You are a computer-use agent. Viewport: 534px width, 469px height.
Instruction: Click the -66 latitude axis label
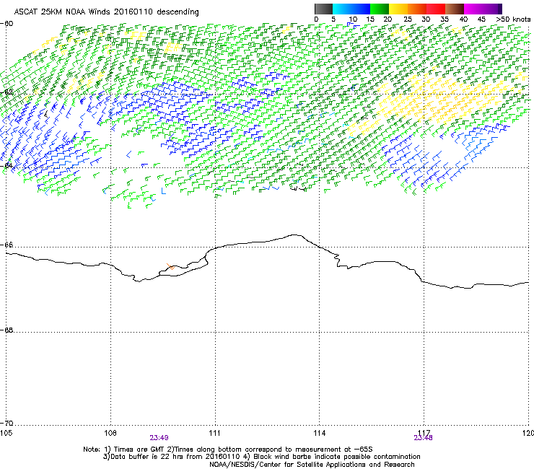coord(8,245)
